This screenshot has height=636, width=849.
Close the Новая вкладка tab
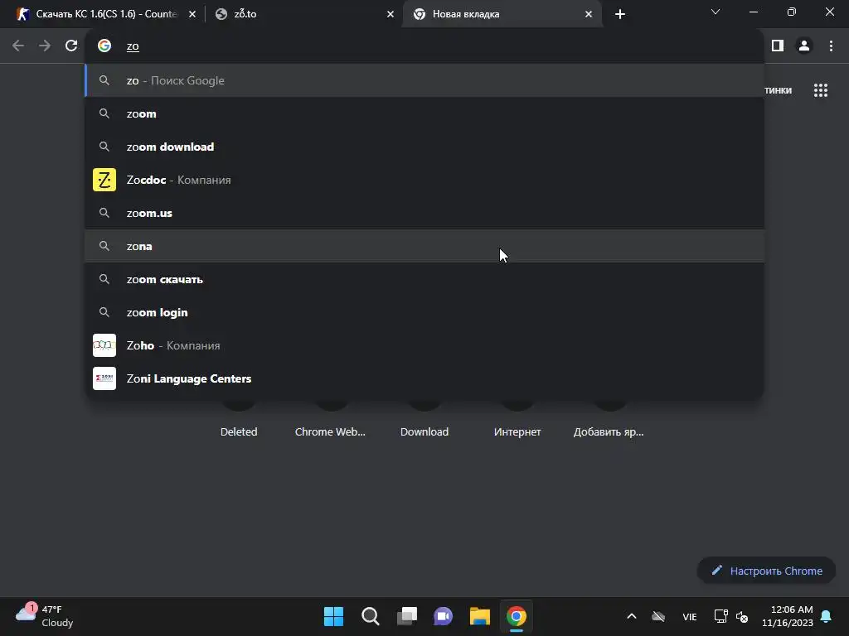tap(589, 15)
